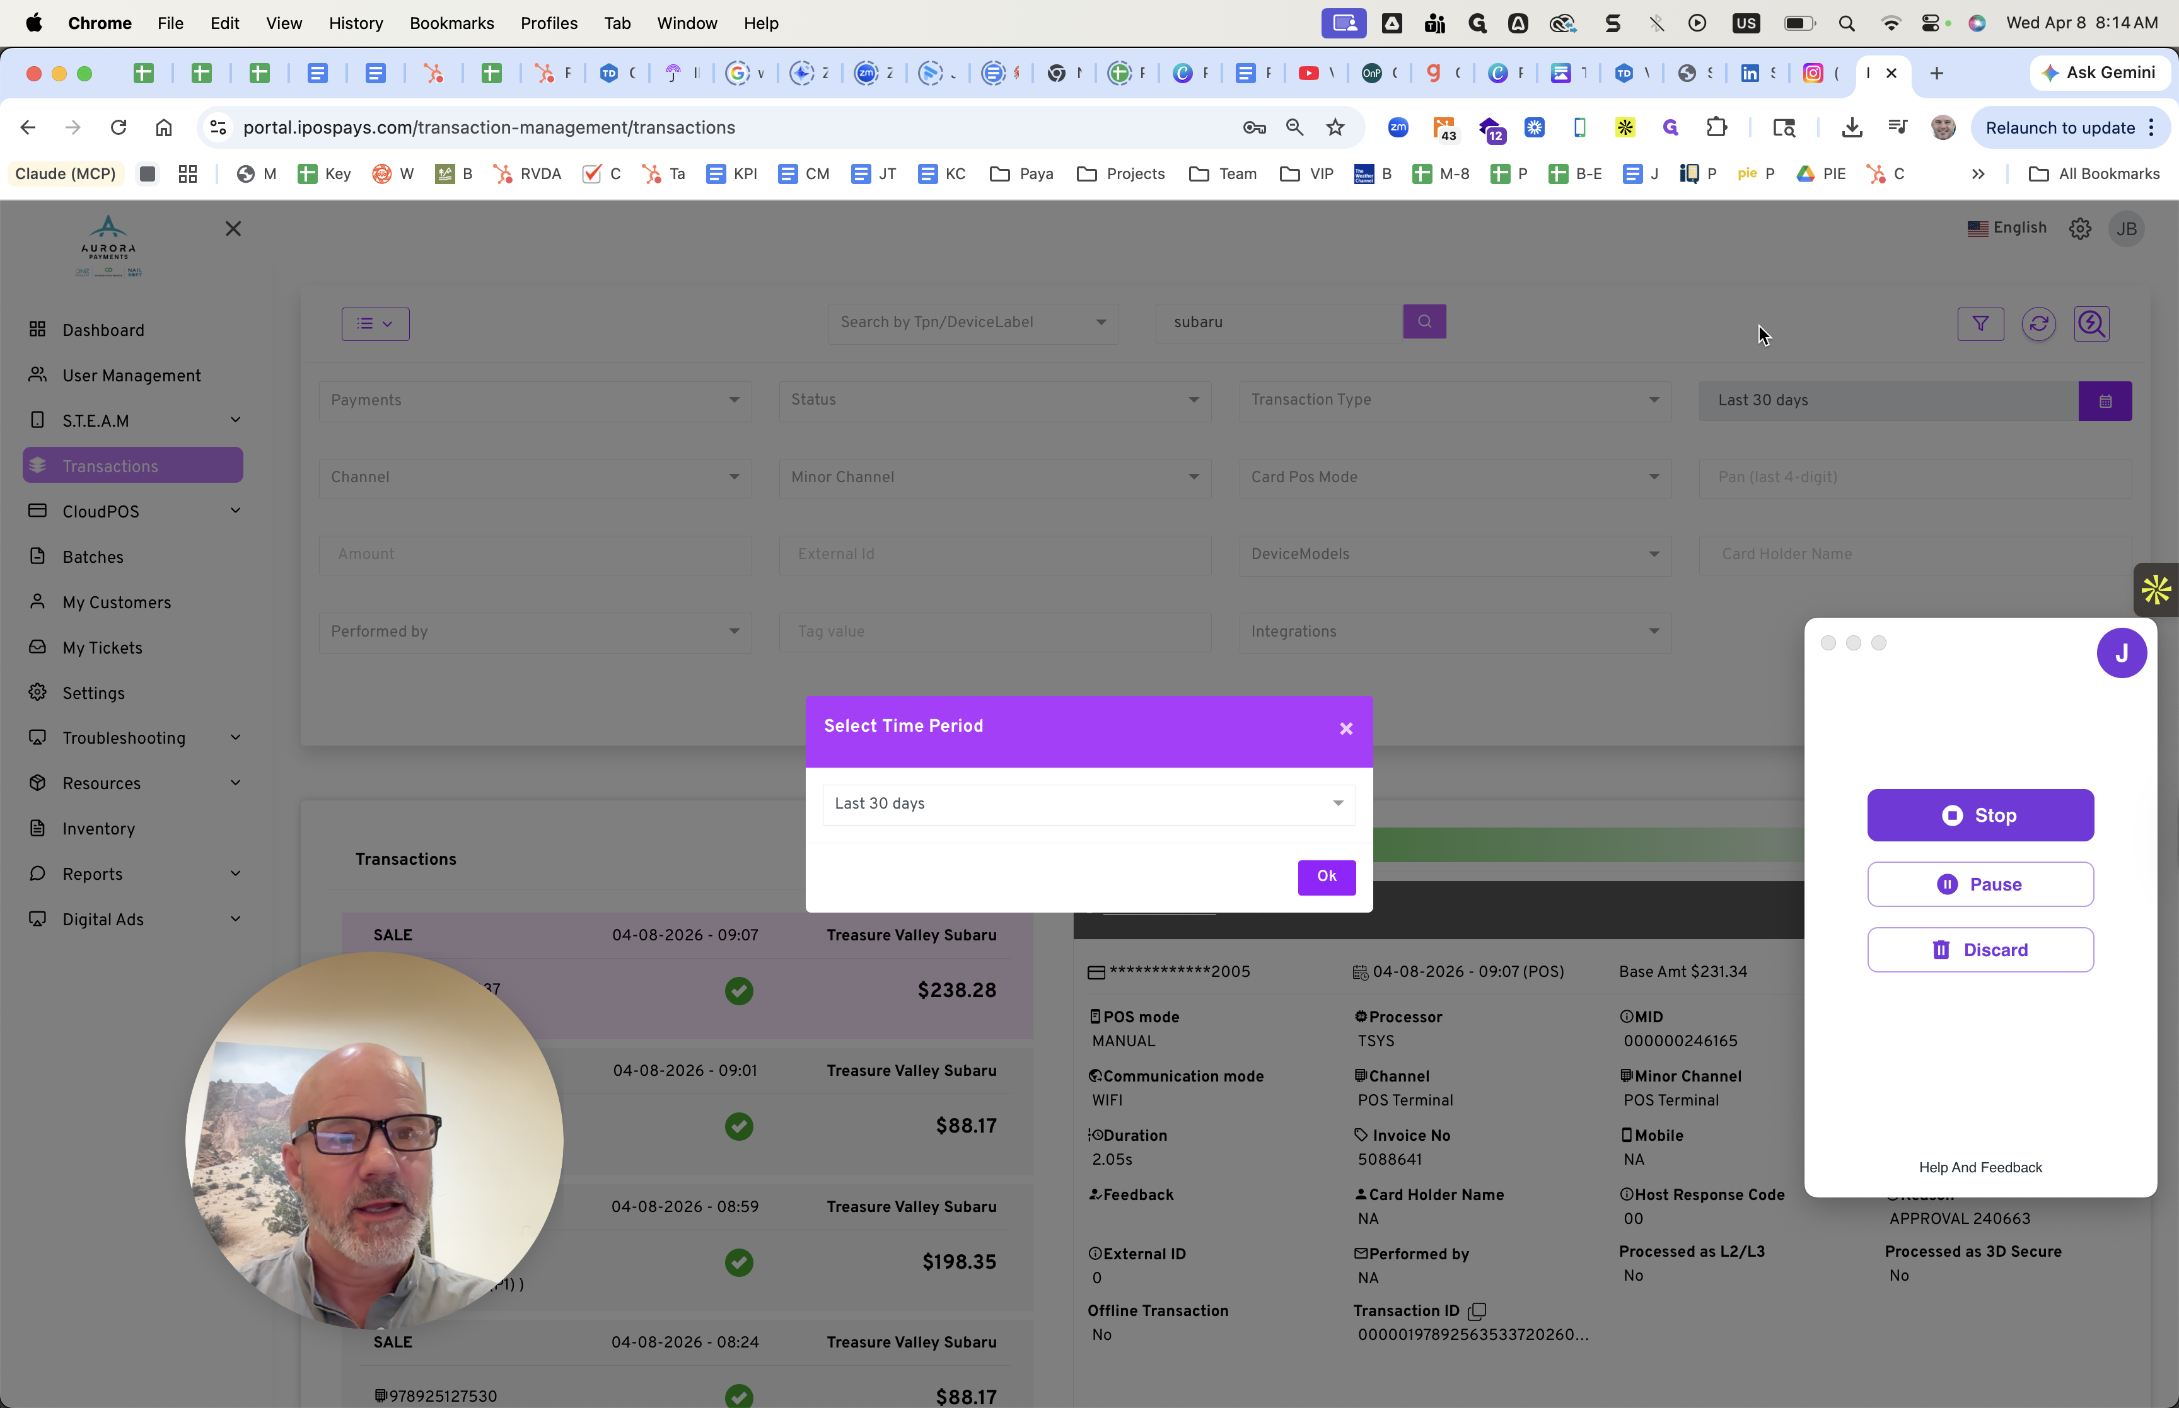This screenshot has width=2179, height=1408.
Task: Open the Last 30 days dropdown
Action: point(1088,804)
